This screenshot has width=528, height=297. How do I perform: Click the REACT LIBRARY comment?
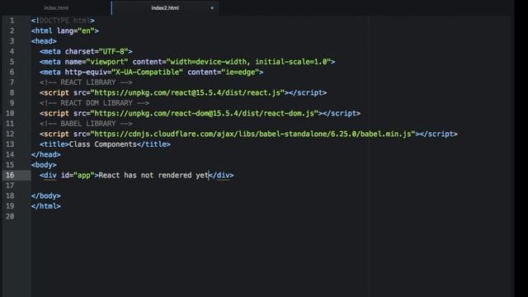pos(86,82)
